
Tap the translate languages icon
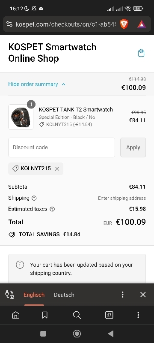pyautogui.click(x=9, y=295)
